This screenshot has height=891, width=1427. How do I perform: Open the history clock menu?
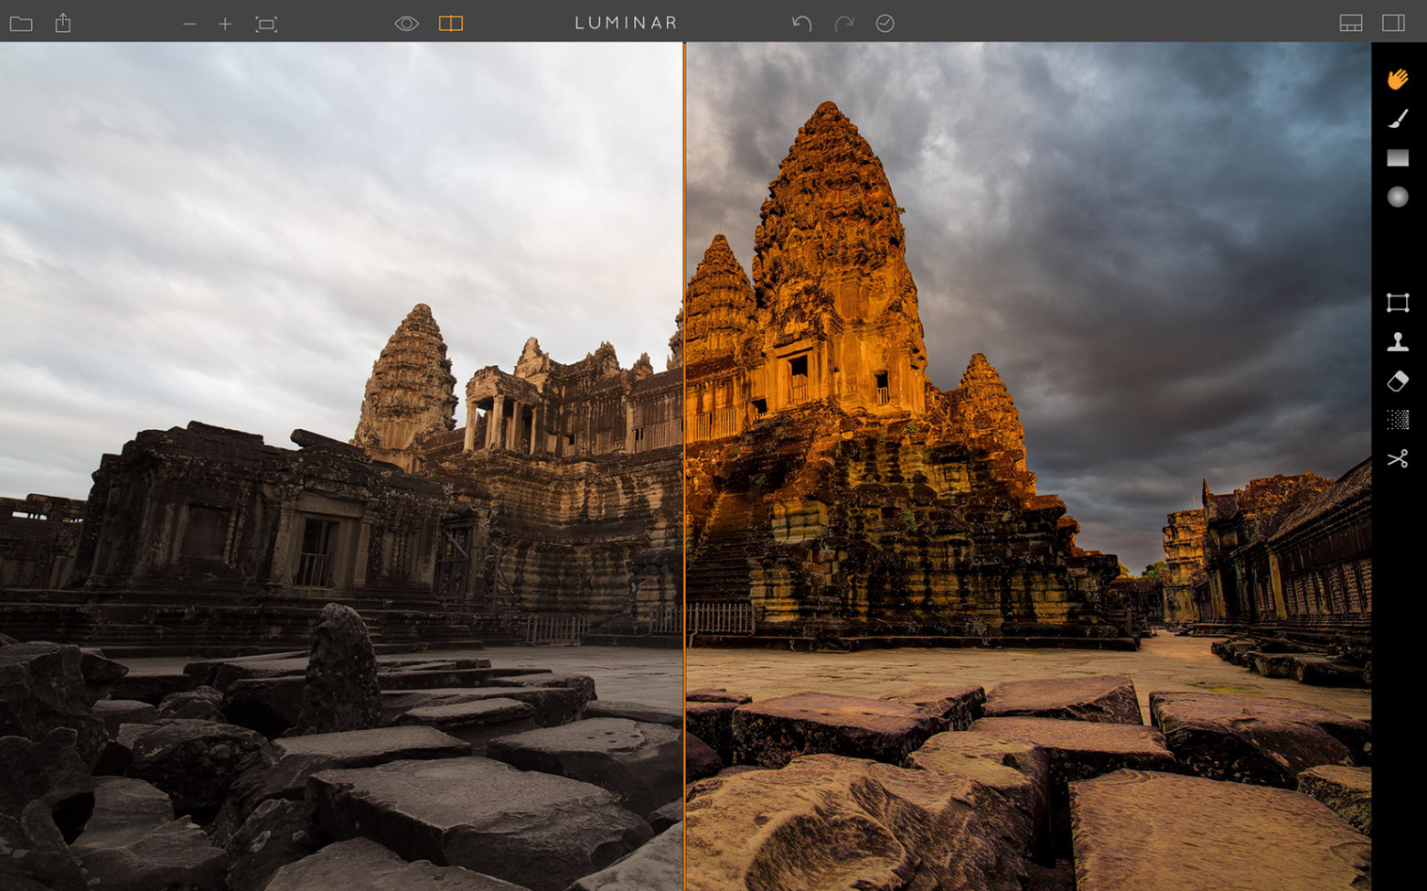pyautogui.click(x=884, y=23)
